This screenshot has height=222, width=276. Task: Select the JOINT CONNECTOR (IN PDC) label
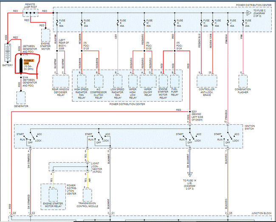coord(97,168)
